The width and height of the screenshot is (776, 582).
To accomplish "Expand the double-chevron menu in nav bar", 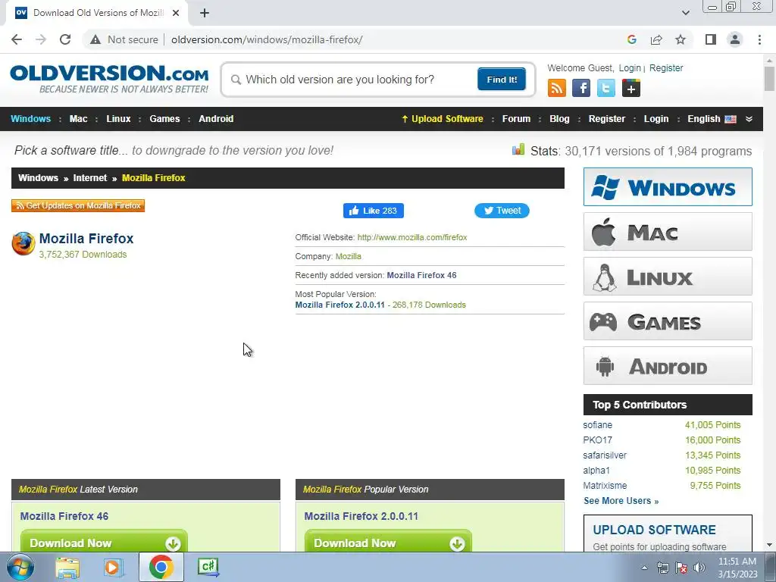I will pos(749,119).
